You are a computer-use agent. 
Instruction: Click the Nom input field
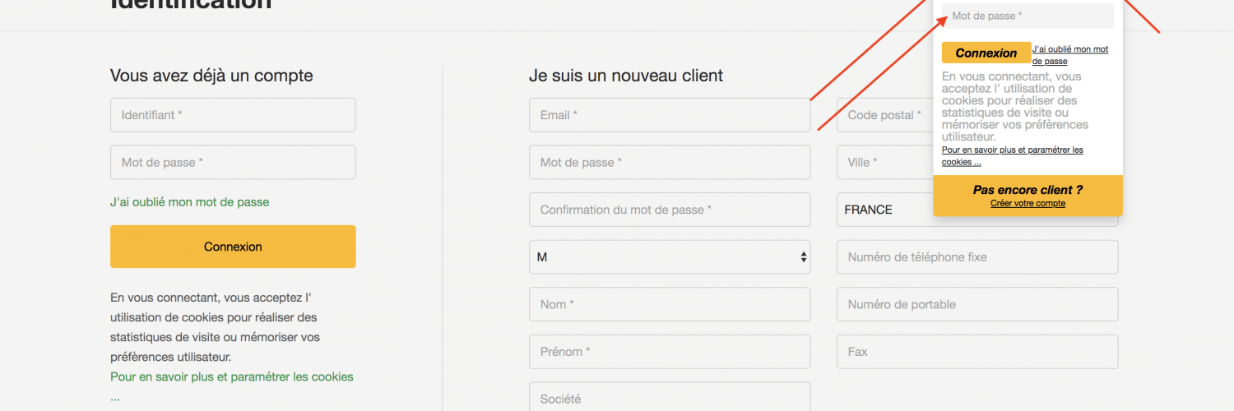click(x=669, y=304)
